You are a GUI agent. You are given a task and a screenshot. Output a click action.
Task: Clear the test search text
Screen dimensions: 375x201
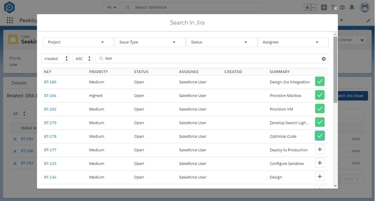(x=324, y=59)
